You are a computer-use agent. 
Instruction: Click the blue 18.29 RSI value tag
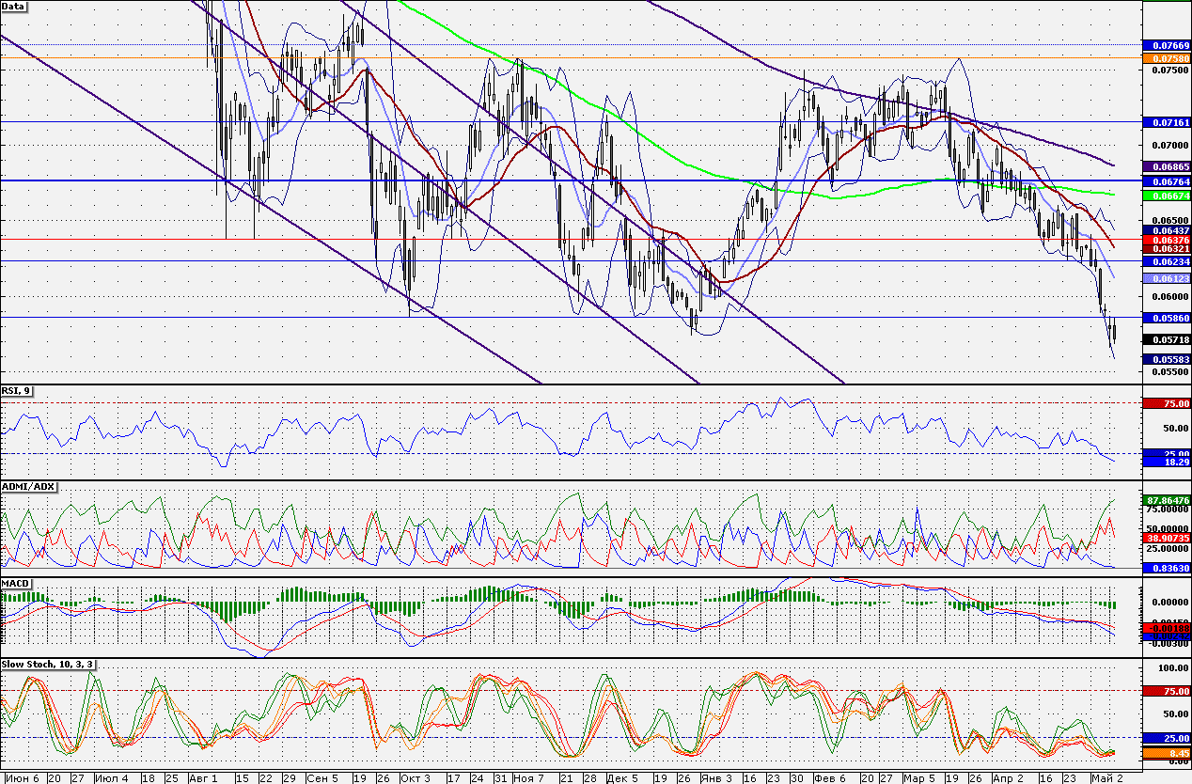[x=1165, y=462]
